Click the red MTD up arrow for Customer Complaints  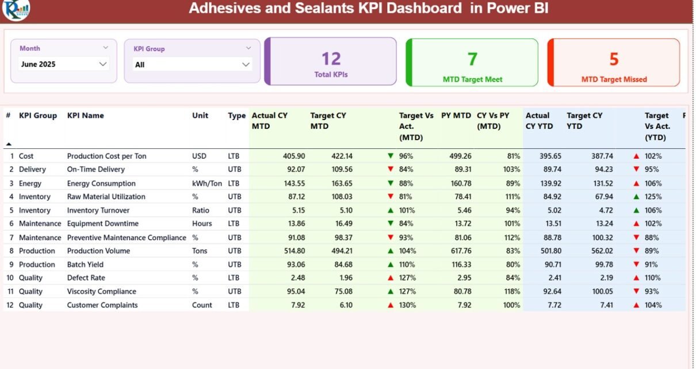(391, 305)
